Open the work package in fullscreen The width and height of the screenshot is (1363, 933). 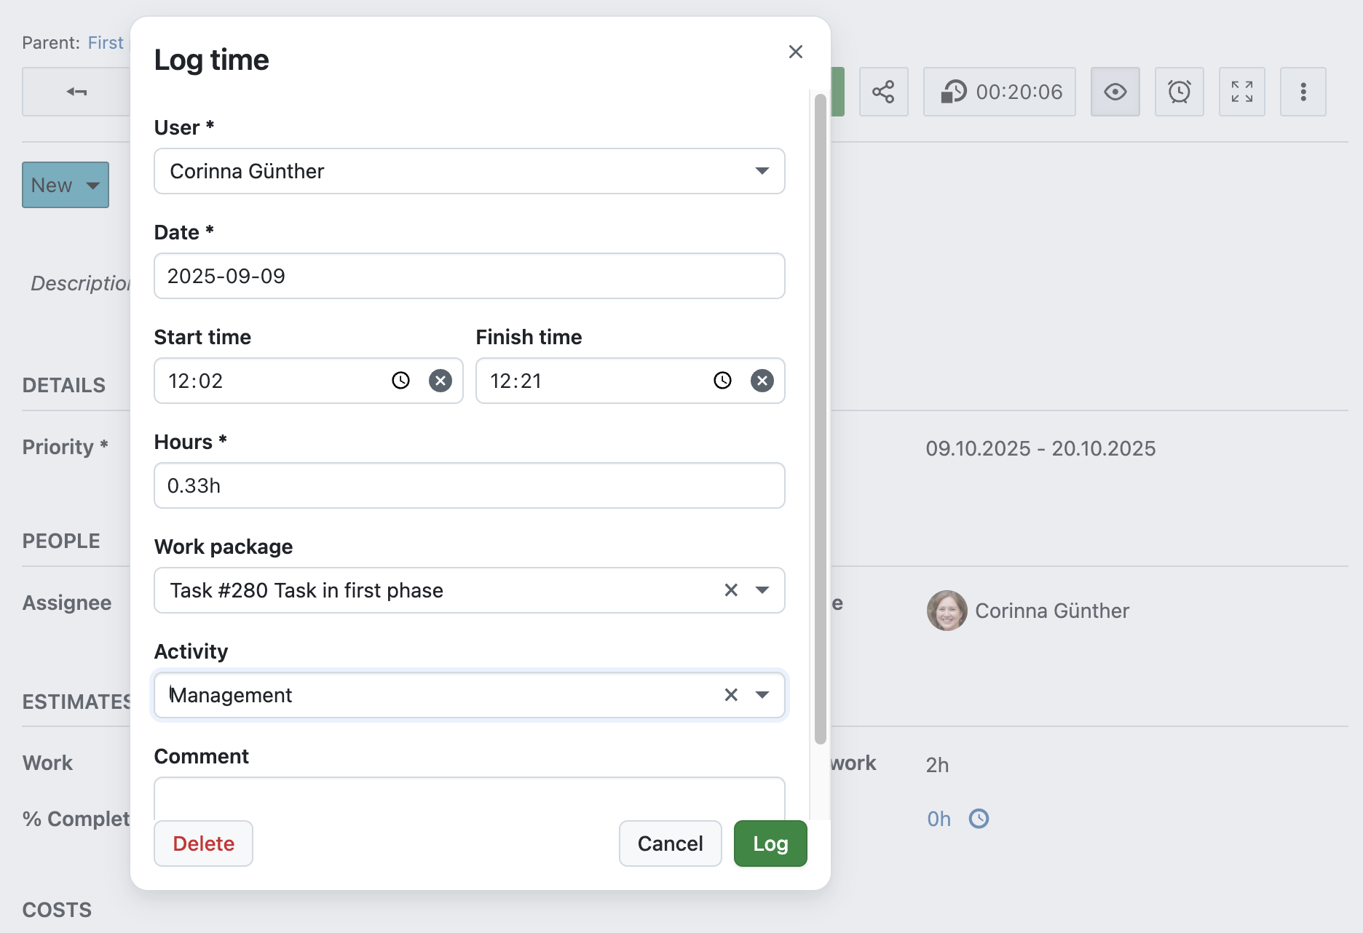pyautogui.click(x=1241, y=92)
